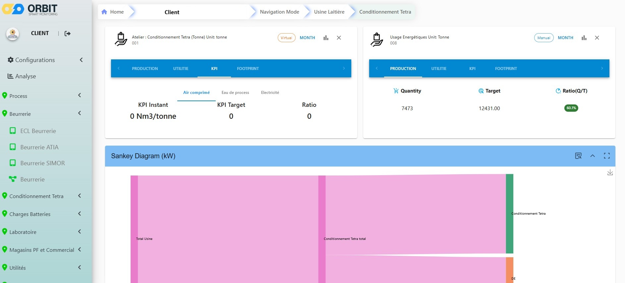Select the Eau de process sub-tab
Image resolution: width=625 pixels, height=283 pixels.
coord(235,93)
